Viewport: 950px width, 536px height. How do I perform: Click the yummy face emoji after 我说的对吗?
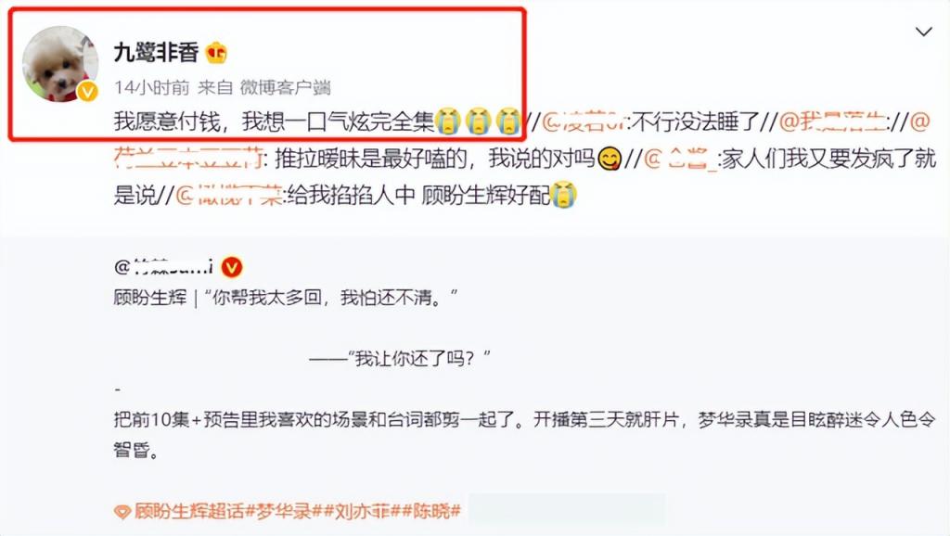click(x=610, y=160)
